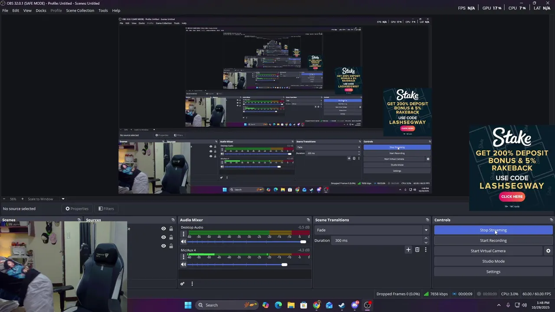Open Microsoft Edge from the taskbar
Screen dimensions: 555x312
[278, 305]
